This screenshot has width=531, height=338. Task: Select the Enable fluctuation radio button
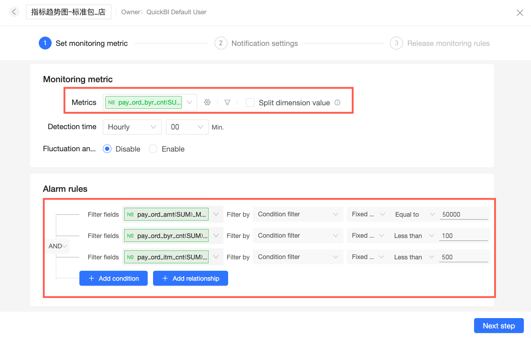pyautogui.click(x=153, y=149)
